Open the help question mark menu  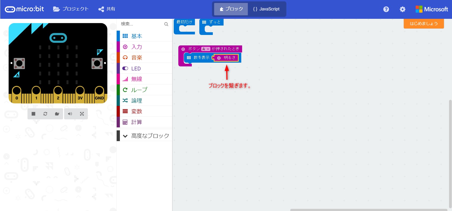(x=386, y=9)
